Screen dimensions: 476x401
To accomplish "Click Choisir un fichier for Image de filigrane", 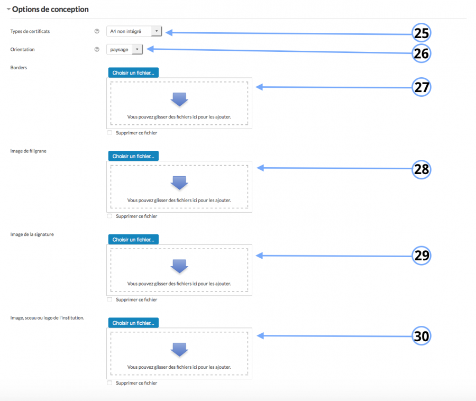I will point(133,156).
